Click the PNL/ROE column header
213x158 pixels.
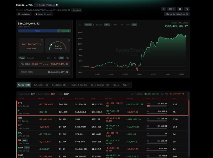pyautogui.click(x=109, y=98)
